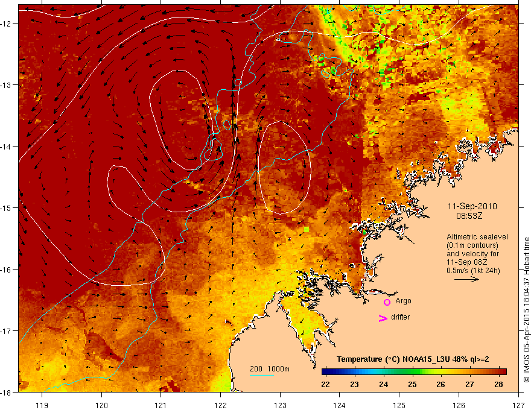531x410 pixels.
Task: Click the '(0.1m contours)' legend line
Action: 472,245
